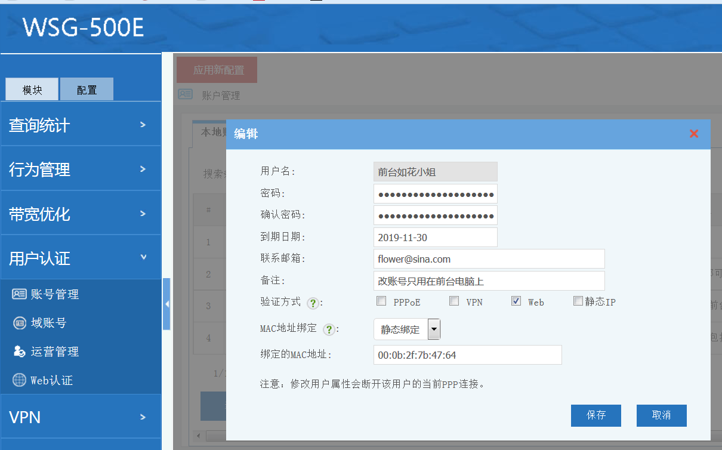The image size is (722, 450).
Task: Click the 保存 button
Action: coord(596,415)
